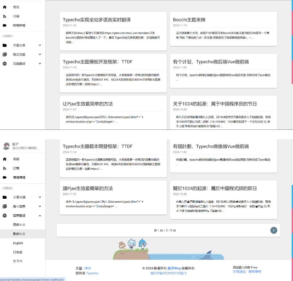Click the globe icon next to 页面翻译
The image size is (293, 281).
point(5,63)
